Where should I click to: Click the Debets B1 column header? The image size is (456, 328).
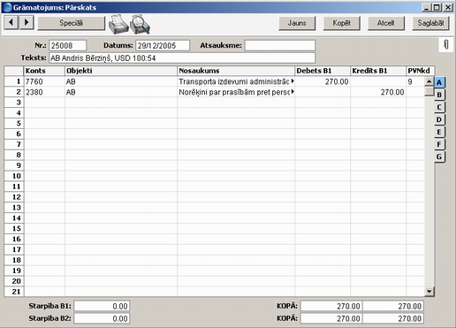(323, 71)
